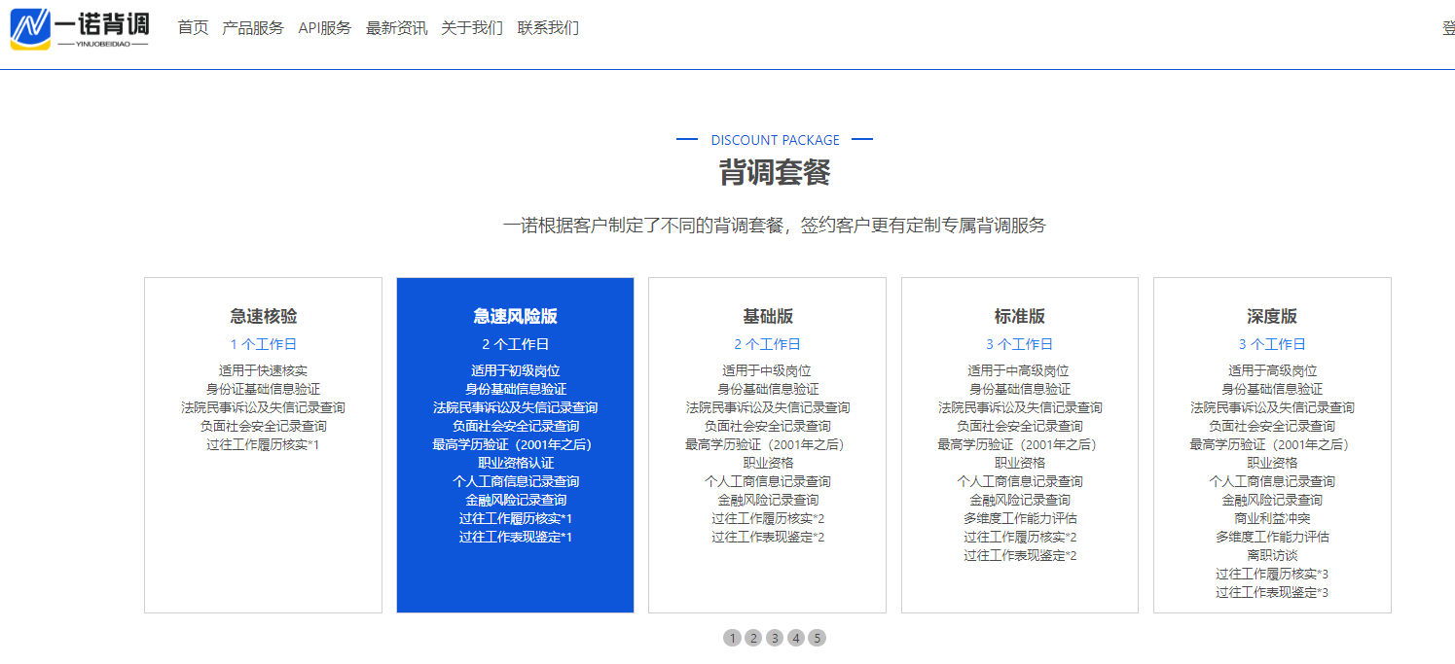This screenshot has height=664, width=1455.
Task: Open the 最新资讯 menu item
Action: pyautogui.click(x=397, y=28)
